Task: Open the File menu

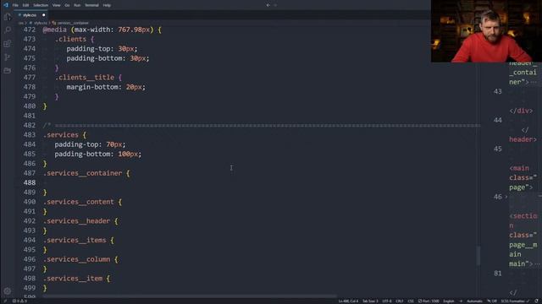Action: pos(15,5)
